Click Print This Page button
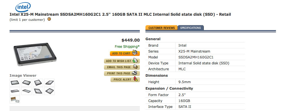Image resolution: width=294 pixels, height=111 pixels. [x=122, y=73]
